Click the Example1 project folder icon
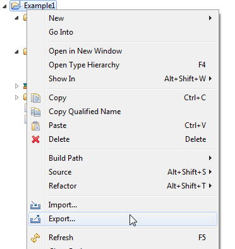Viewport: 235px width, 249px height. tap(16, 5)
